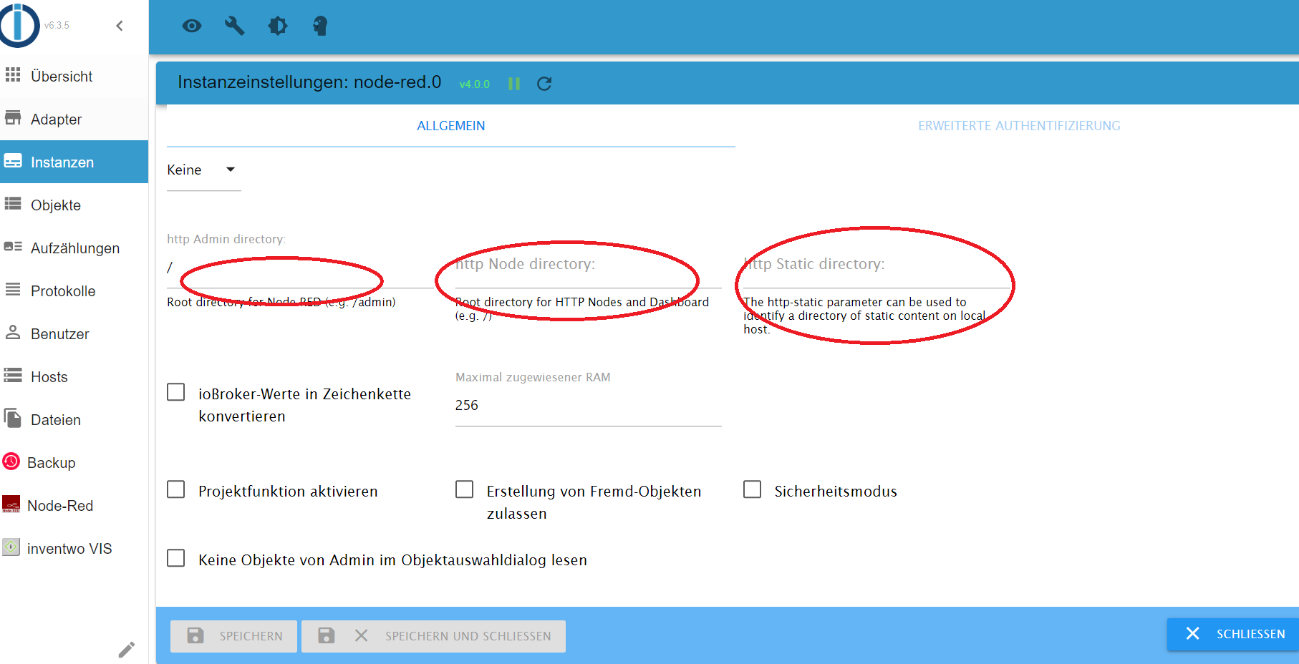Click the Aufzählungen icon

(x=13, y=246)
